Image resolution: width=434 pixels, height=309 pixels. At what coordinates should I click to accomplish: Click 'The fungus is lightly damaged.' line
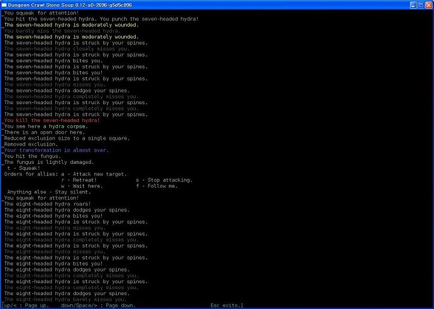point(49,163)
